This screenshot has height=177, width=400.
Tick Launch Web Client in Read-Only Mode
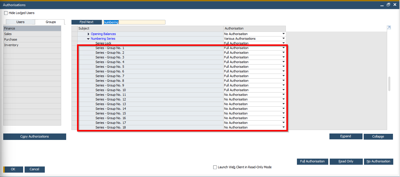[x=215, y=167]
